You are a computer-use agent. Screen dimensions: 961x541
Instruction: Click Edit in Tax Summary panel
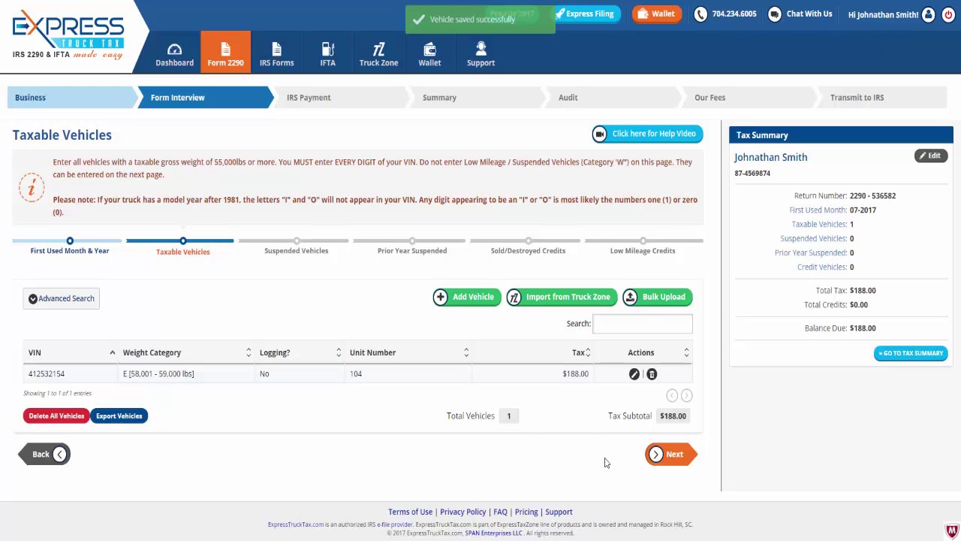click(930, 156)
